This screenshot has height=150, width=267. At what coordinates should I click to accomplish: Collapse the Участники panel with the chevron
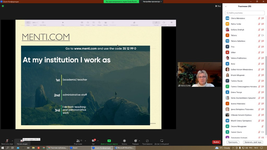(226, 7)
